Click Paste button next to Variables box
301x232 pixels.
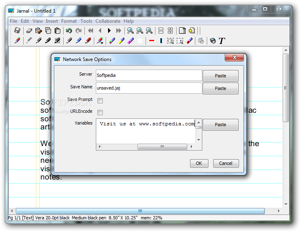(x=221, y=125)
